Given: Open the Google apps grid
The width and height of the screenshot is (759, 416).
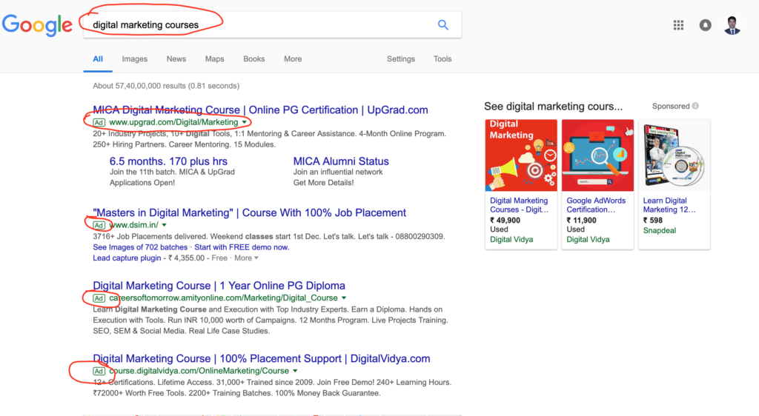Looking at the screenshot, I should [678, 25].
